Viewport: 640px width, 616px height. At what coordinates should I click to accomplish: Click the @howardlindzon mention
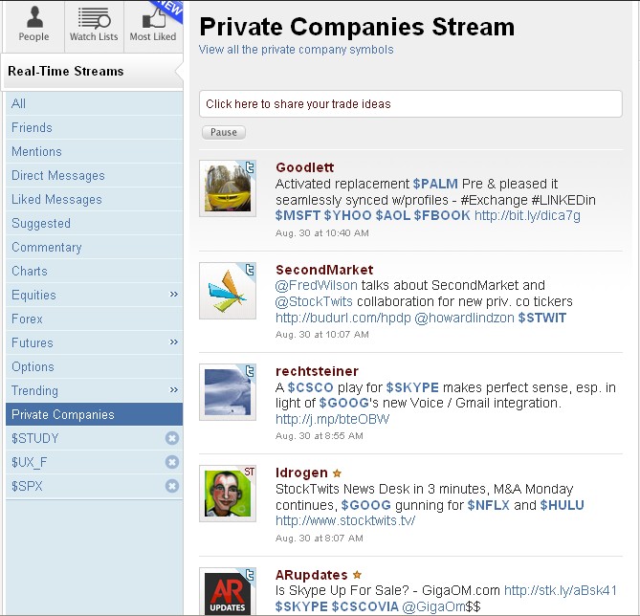pyautogui.click(x=465, y=318)
